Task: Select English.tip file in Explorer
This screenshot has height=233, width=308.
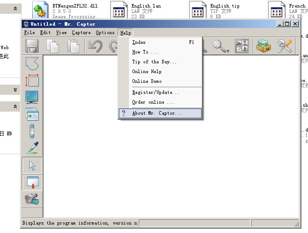Action: coord(214,10)
